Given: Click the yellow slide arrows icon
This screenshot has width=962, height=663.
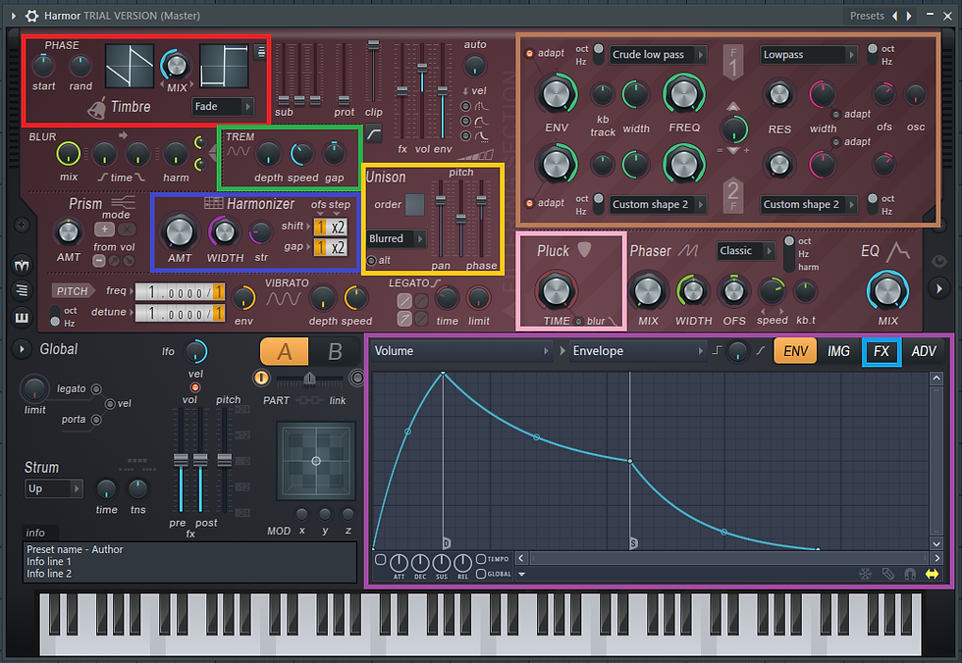Looking at the screenshot, I should [x=932, y=574].
